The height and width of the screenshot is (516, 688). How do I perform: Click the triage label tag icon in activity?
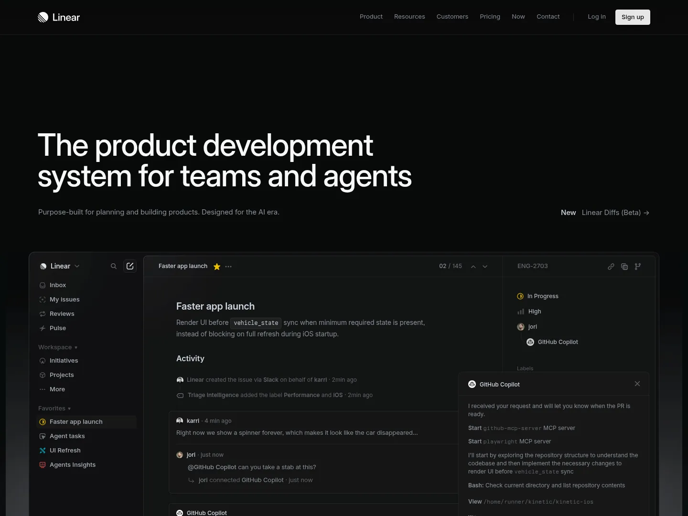tap(180, 395)
